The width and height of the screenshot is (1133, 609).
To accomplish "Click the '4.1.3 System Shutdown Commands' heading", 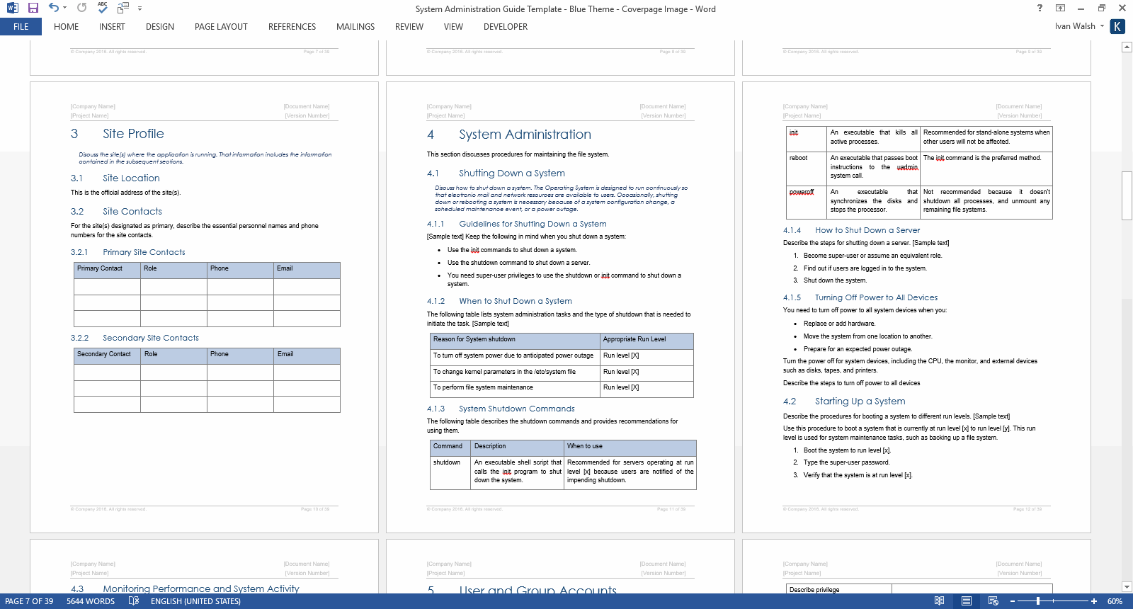I will pos(501,409).
